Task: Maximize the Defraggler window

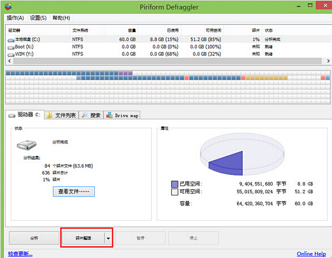Action: (310, 6)
